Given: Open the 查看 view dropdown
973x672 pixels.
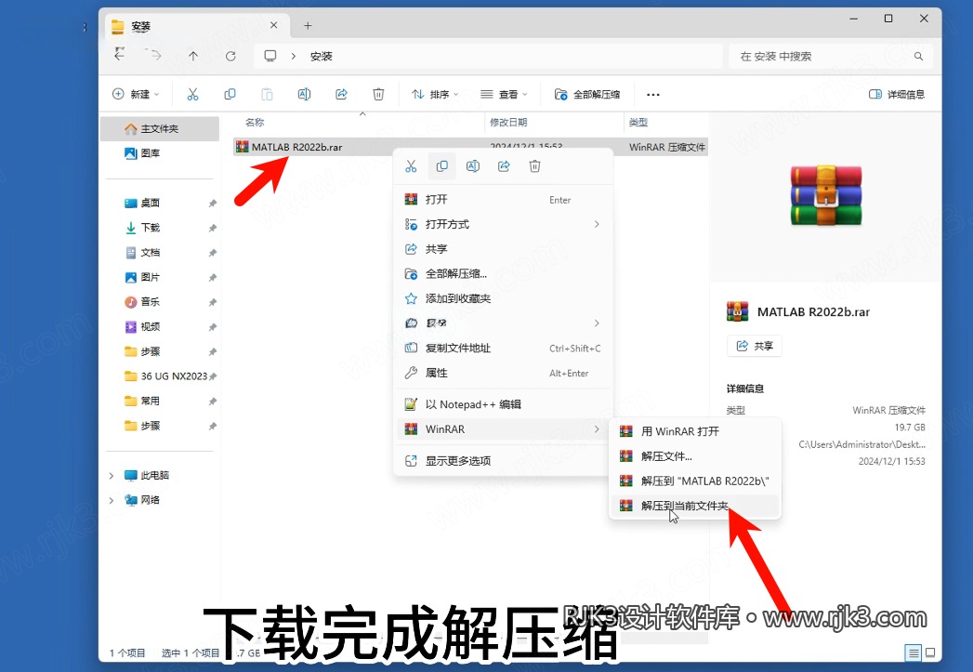Looking at the screenshot, I should click(504, 94).
